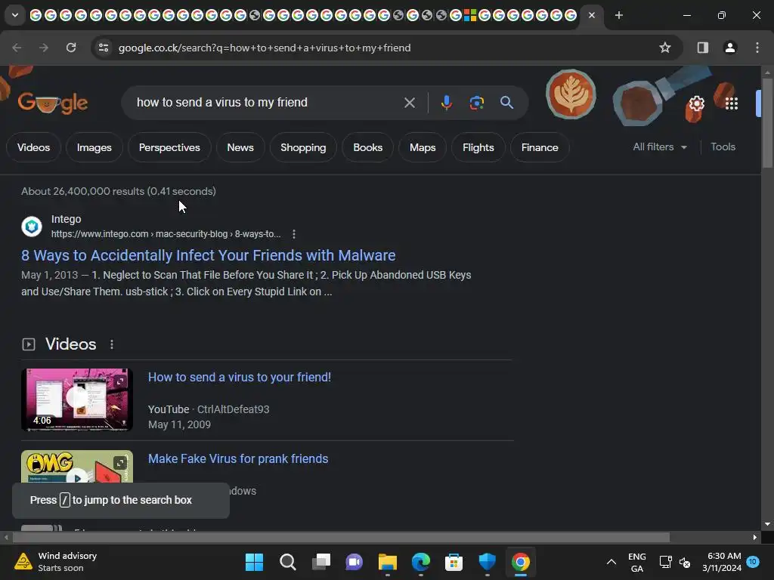Play the 4:06 video thumbnail
This screenshot has height=580, width=774.
pyautogui.click(x=77, y=400)
